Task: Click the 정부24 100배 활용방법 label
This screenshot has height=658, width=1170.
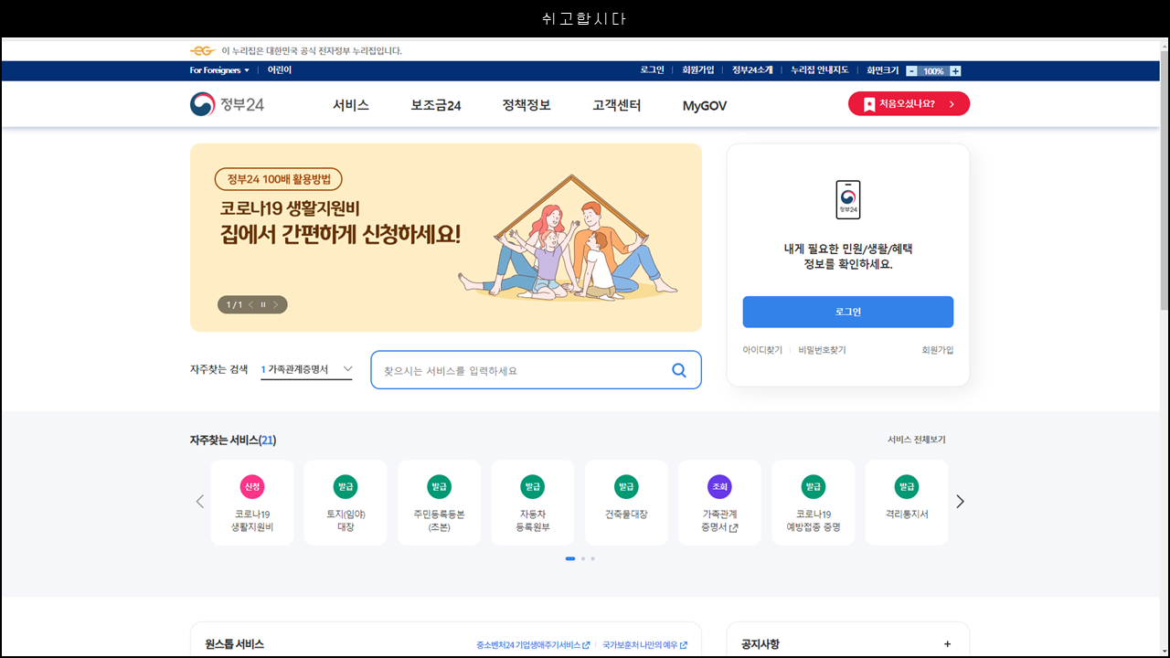Action: 279,179
